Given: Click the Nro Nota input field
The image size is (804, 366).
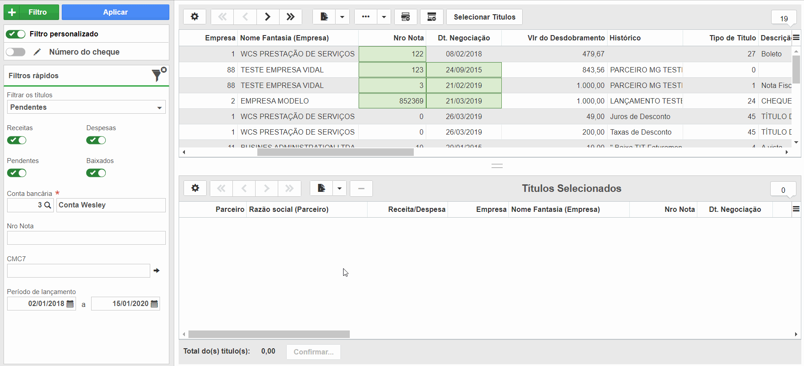Looking at the screenshot, I should tap(86, 238).
